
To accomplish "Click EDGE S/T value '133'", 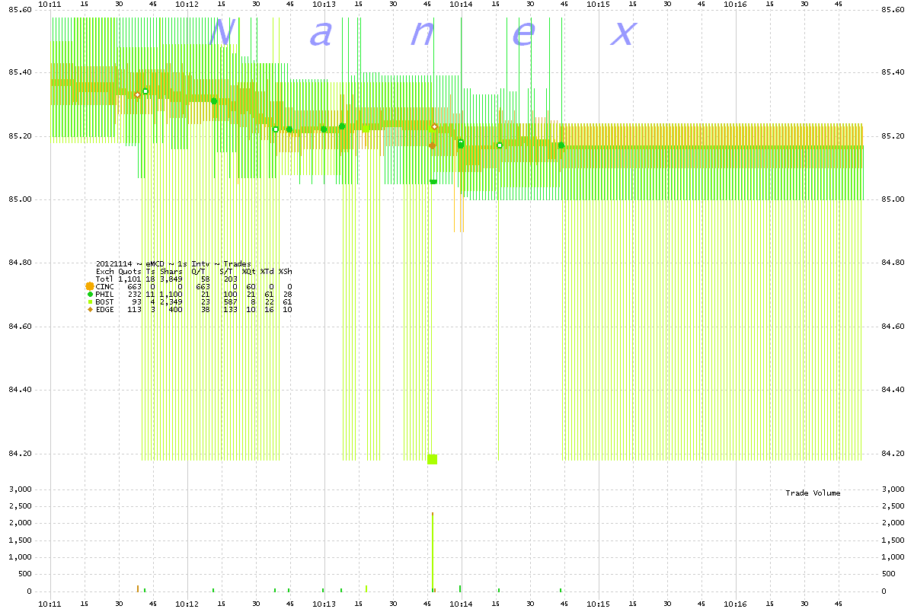I will pos(230,310).
